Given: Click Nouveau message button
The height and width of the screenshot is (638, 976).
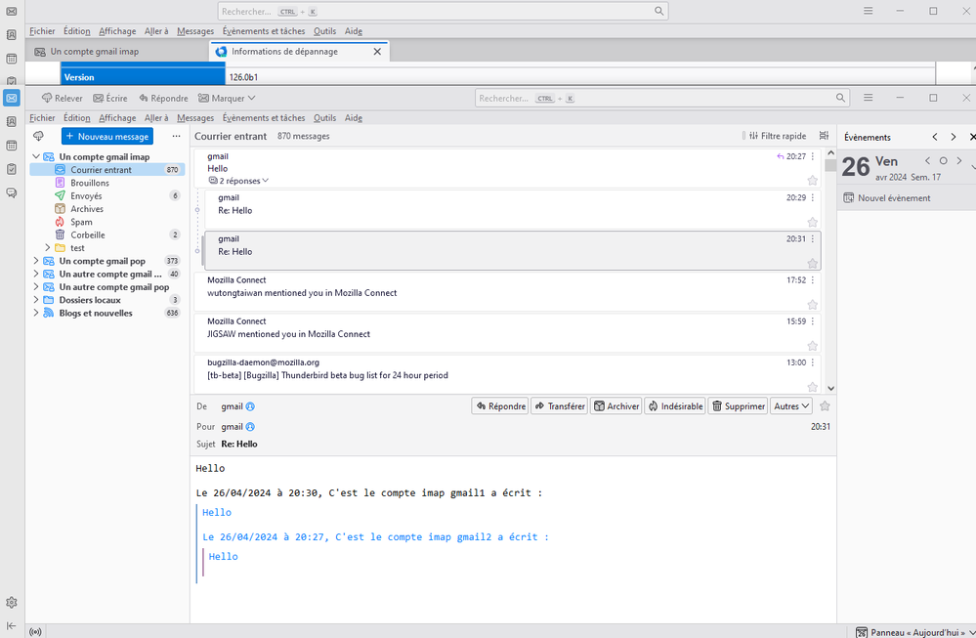Looking at the screenshot, I should [x=107, y=137].
